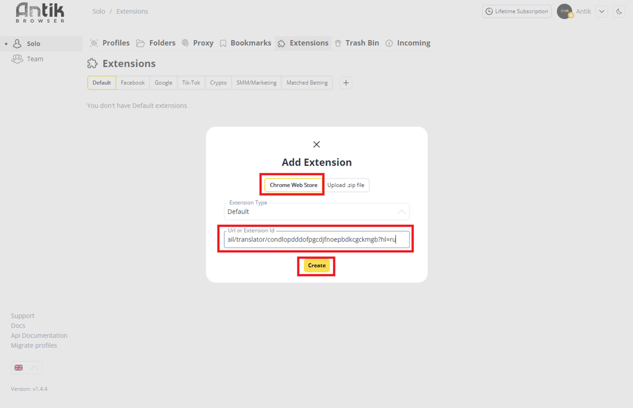Select Solo in the sidebar
The width and height of the screenshot is (633, 408).
click(x=41, y=44)
